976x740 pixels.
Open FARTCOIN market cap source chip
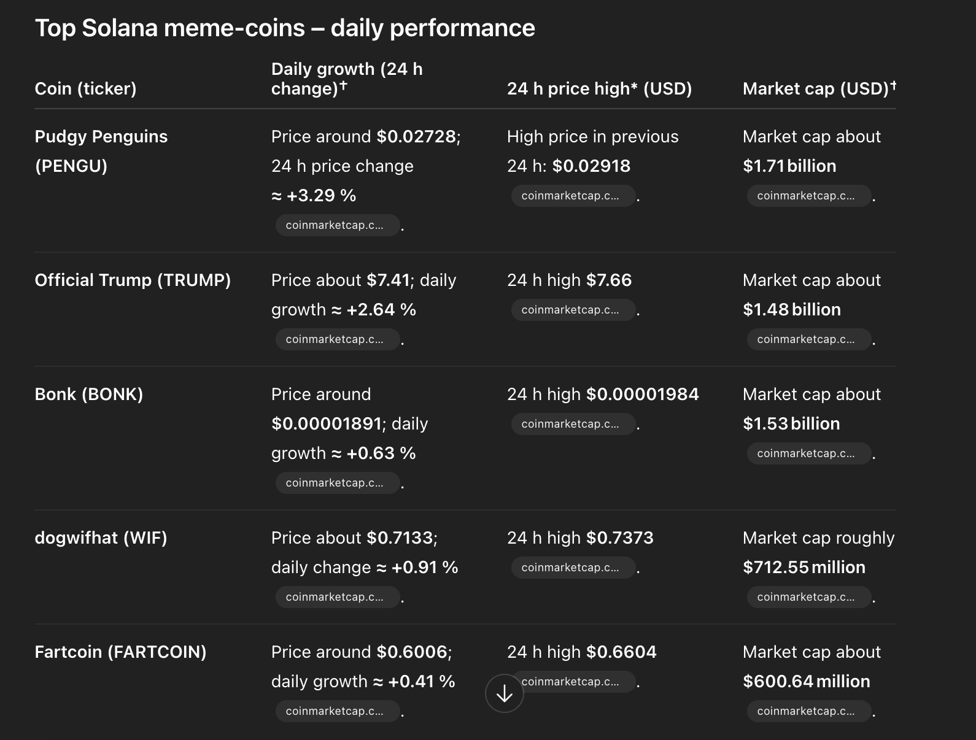coord(808,711)
